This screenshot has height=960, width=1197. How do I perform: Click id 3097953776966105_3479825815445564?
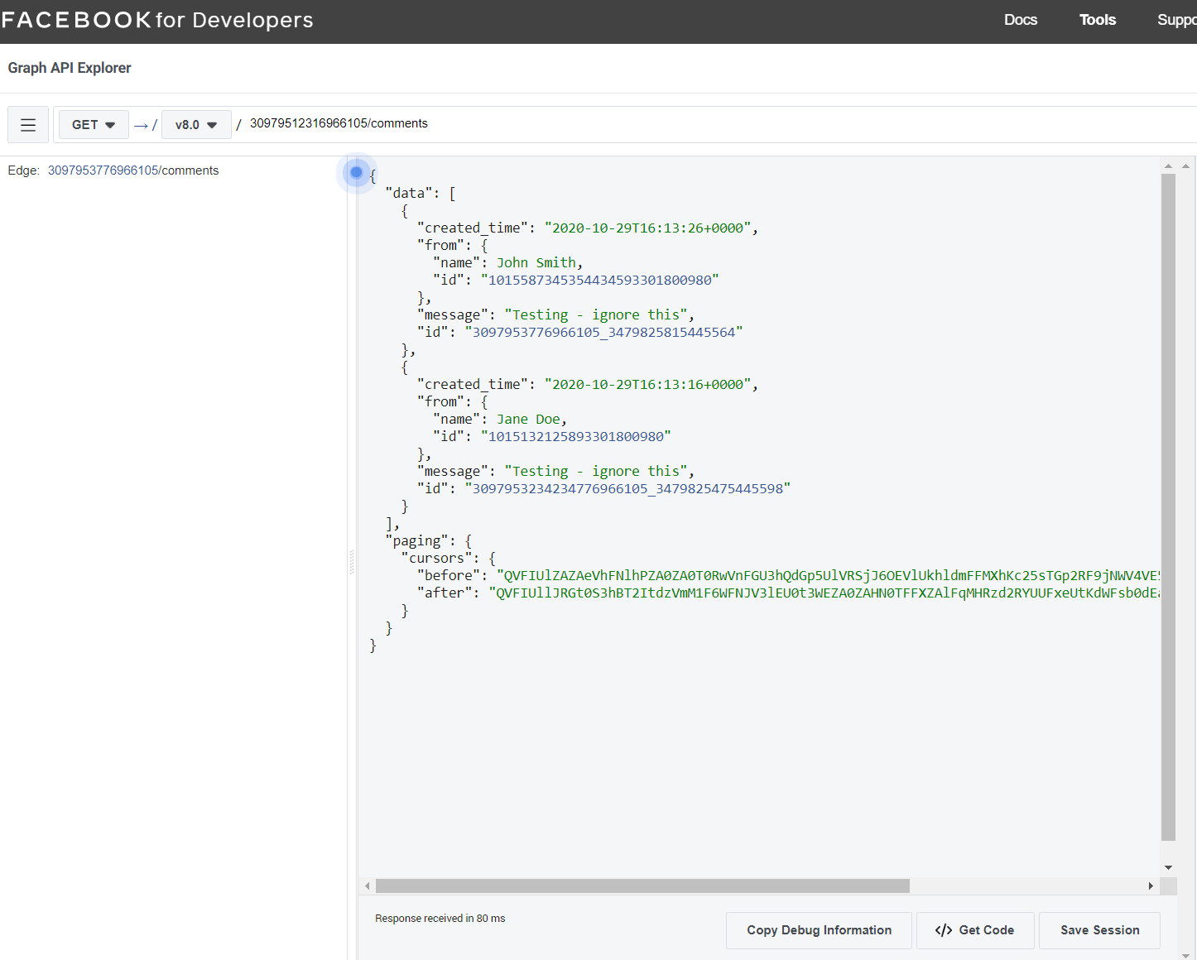tap(603, 333)
